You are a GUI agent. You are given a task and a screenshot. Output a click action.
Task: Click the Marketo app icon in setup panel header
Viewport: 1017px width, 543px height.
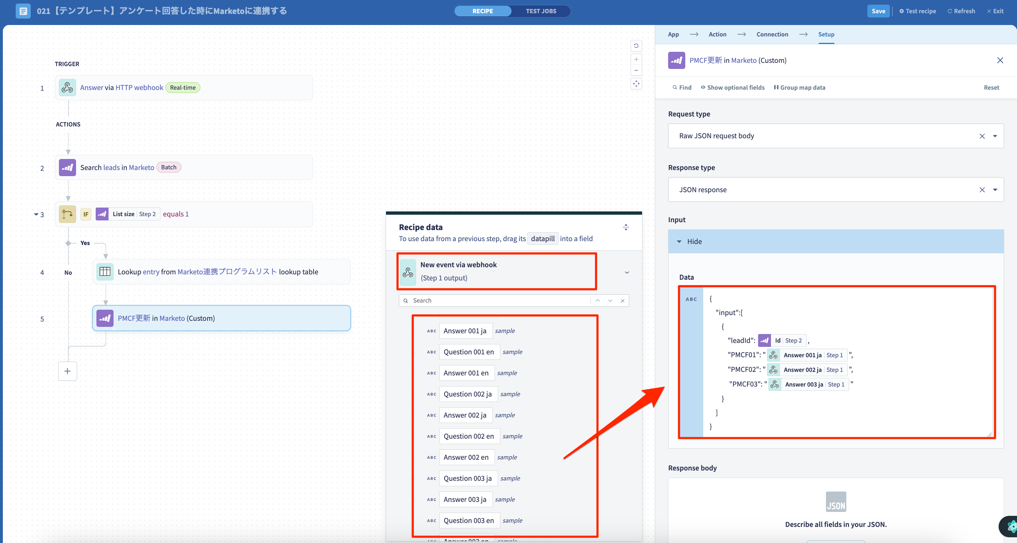pyautogui.click(x=676, y=60)
